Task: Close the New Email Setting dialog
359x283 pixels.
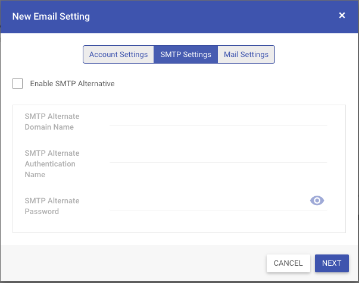Action: (x=342, y=15)
